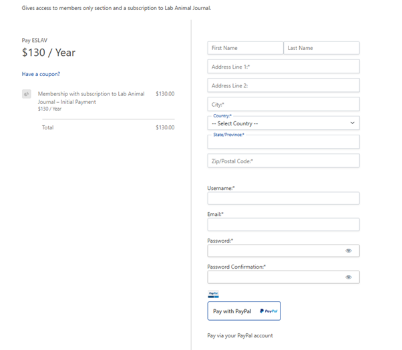The image size is (402, 350).
Task: Click the Country dropdown chevron arrow
Action: (x=353, y=123)
